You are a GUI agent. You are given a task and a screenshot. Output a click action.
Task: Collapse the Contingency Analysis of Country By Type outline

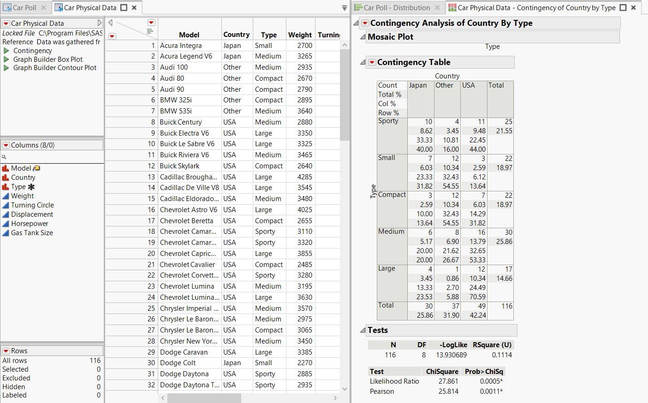click(356, 23)
